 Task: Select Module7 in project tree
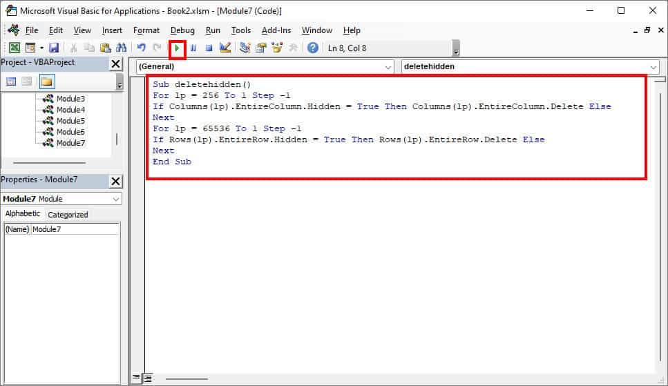pyautogui.click(x=70, y=143)
